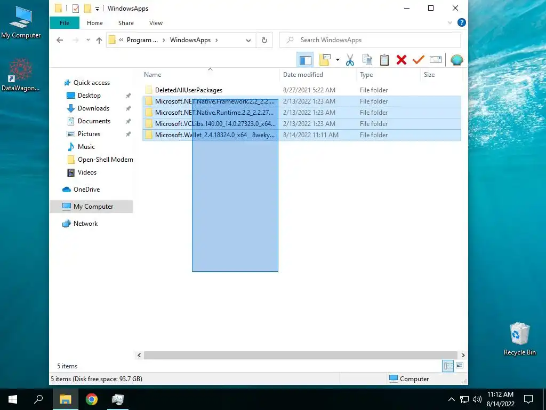Click the Properties icon in title bar
Screen dimensions: 546x410
76,9
